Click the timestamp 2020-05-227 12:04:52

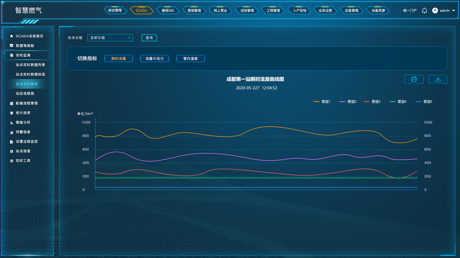click(x=257, y=88)
